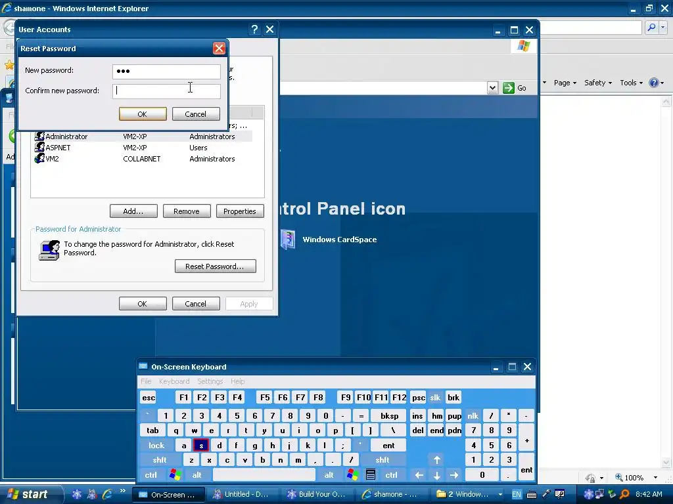Click the tab key on On-Screen Keyboard

152,430
